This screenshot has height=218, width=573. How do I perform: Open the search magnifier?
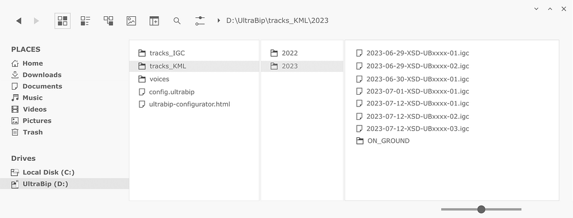177,21
